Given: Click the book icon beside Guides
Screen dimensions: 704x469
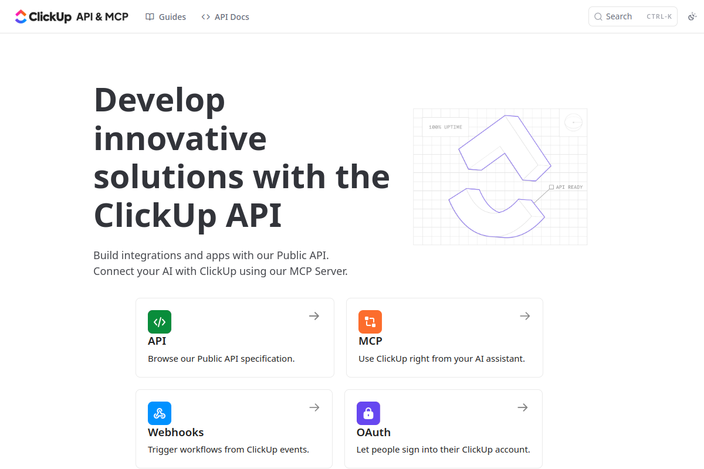Looking at the screenshot, I should tap(150, 17).
